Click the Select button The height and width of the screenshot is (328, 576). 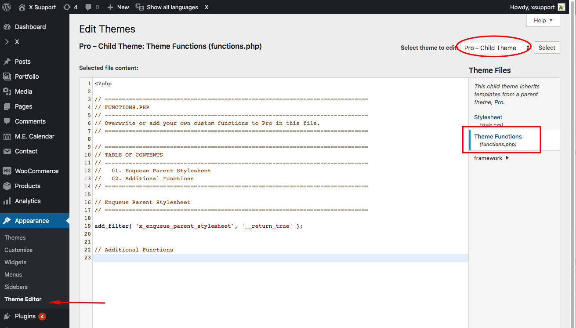[x=547, y=48]
